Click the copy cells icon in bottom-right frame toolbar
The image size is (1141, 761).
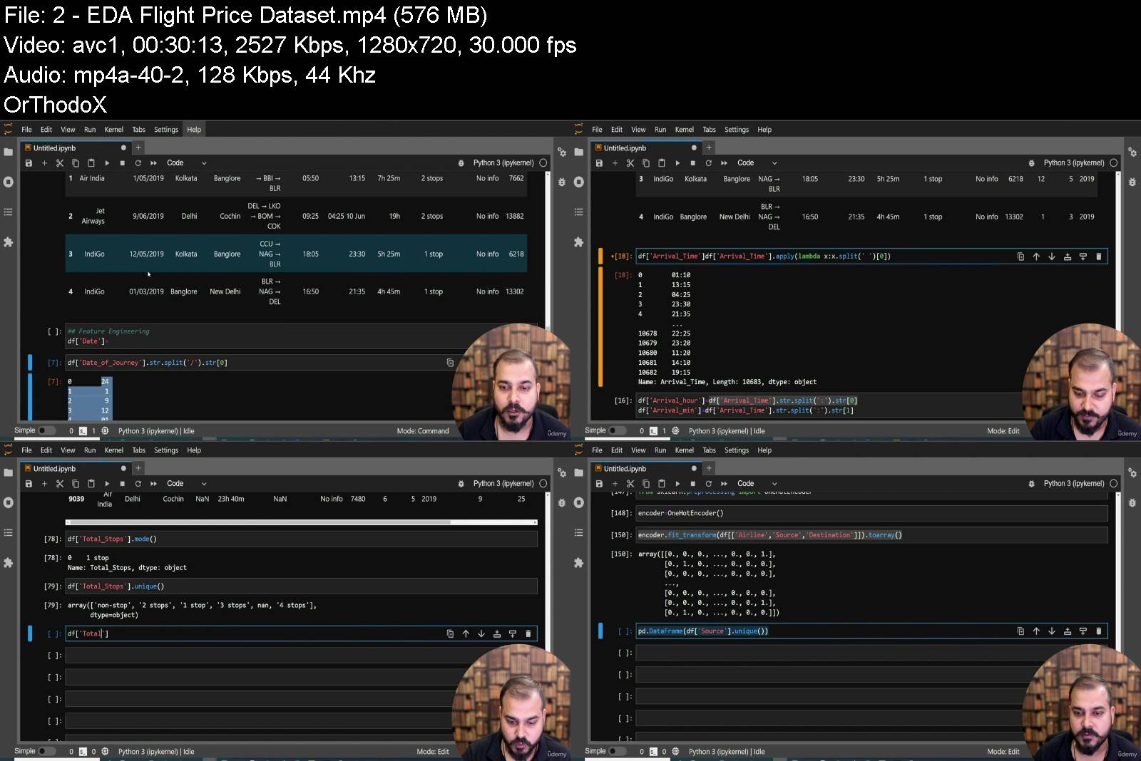pos(646,484)
